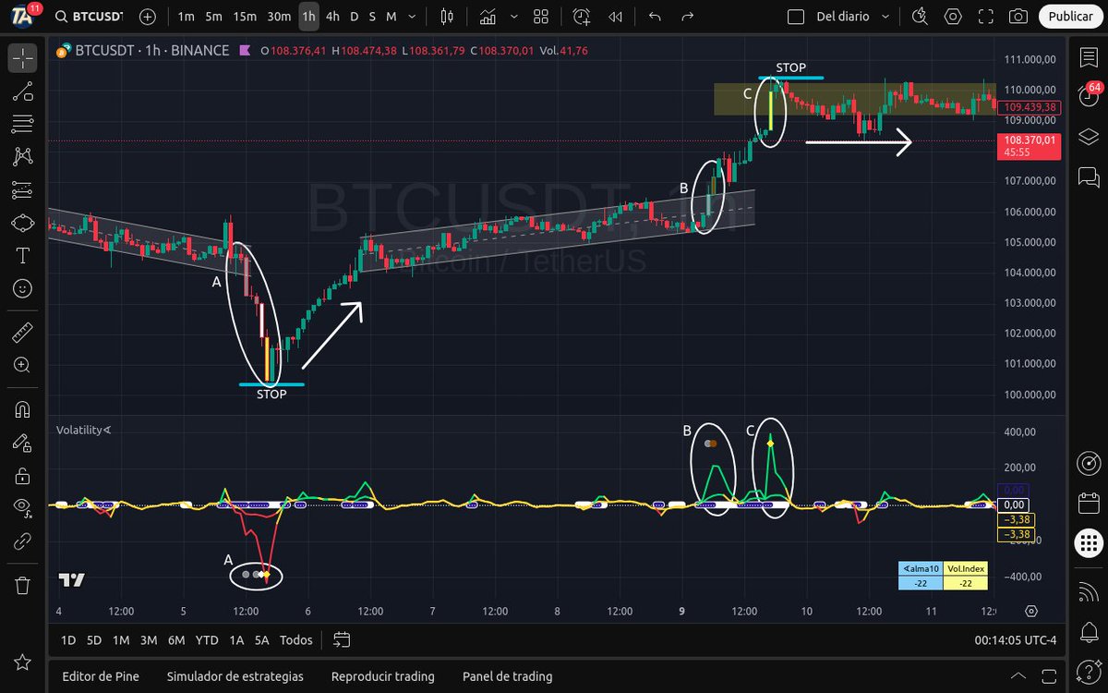The height and width of the screenshot is (693, 1108).
Task: Open the timeframe dropdown chevron
Action: point(413,17)
